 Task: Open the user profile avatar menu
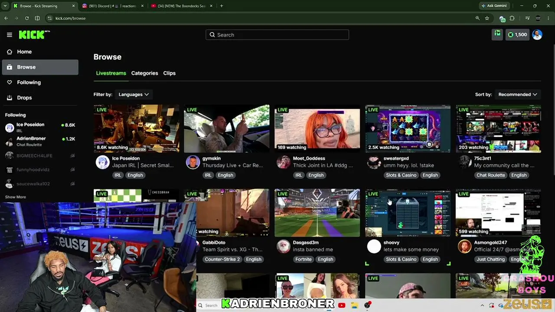[x=537, y=35]
